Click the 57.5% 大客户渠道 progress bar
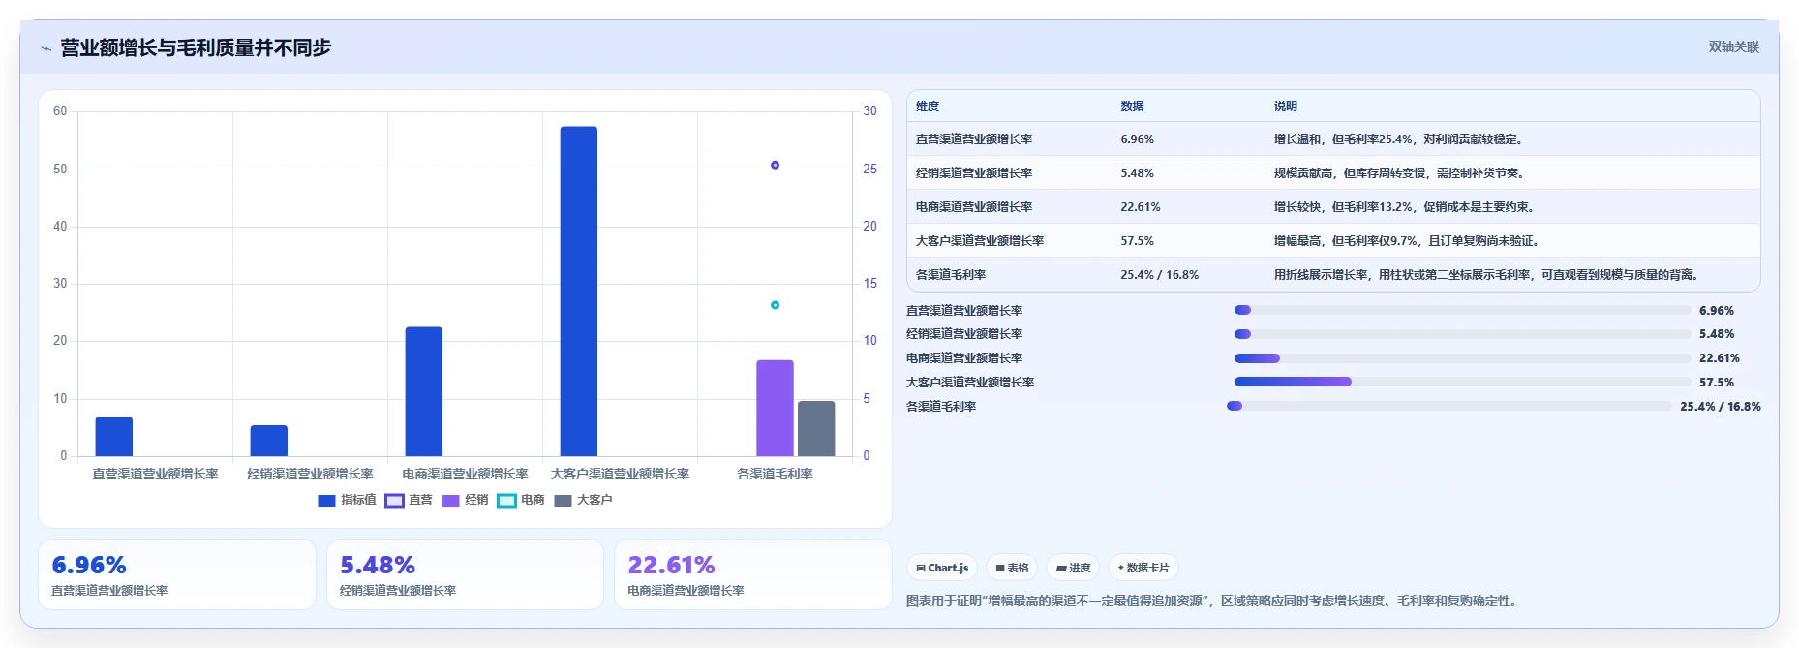This screenshot has width=1799, height=648. coord(1462,382)
